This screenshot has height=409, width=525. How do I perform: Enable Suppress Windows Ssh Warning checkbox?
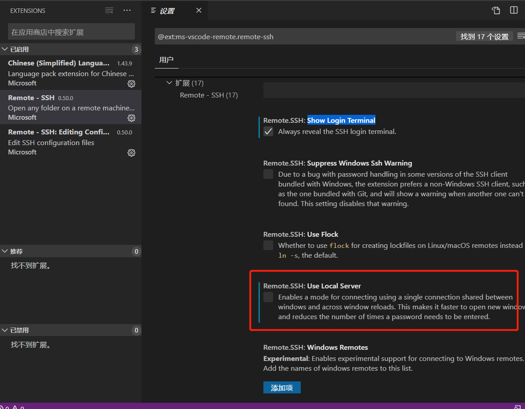coord(268,174)
